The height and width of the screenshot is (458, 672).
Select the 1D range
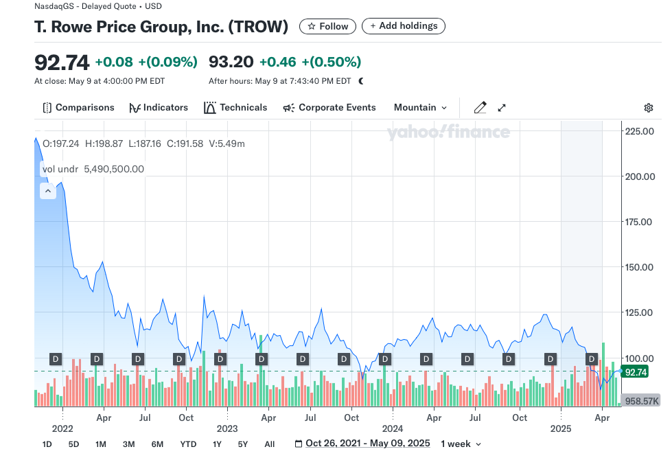click(x=47, y=444)
